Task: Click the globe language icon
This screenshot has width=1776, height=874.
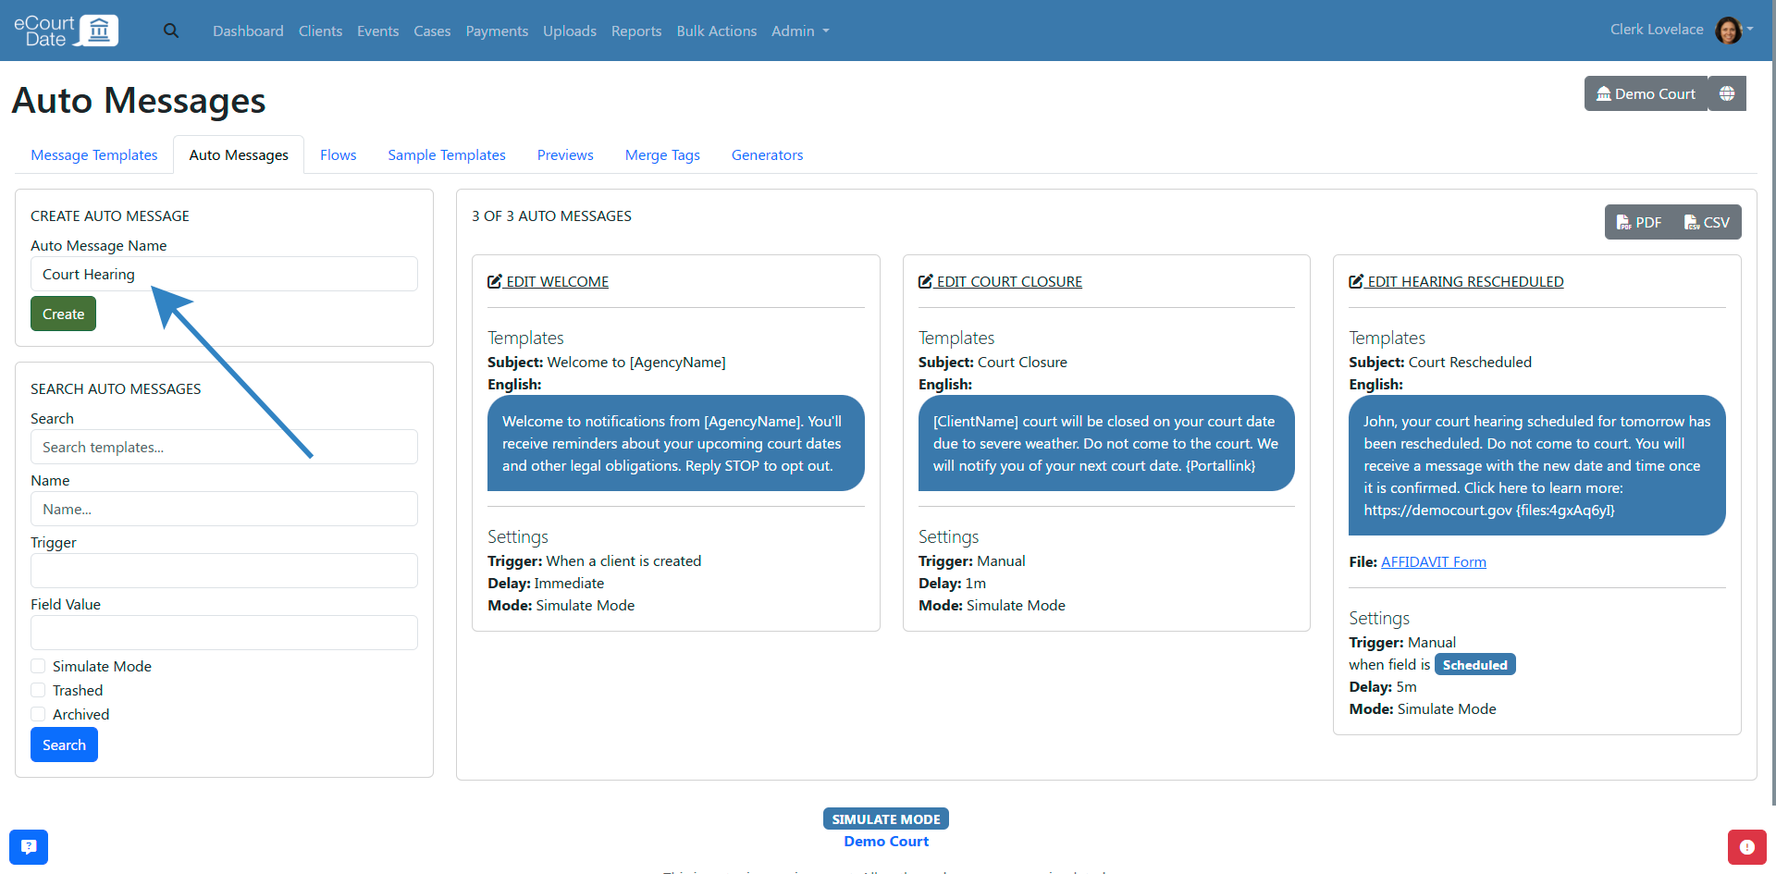Action: [1727, 93]
